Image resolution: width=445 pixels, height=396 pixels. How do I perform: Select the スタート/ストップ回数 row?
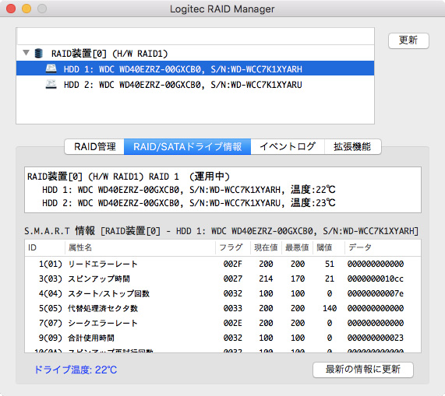(223, 293)
